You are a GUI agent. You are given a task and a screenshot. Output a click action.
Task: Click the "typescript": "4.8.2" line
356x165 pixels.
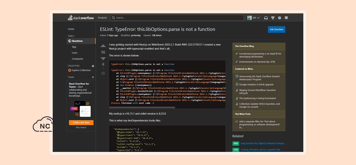pyautogui.click(x=129, y=150)
